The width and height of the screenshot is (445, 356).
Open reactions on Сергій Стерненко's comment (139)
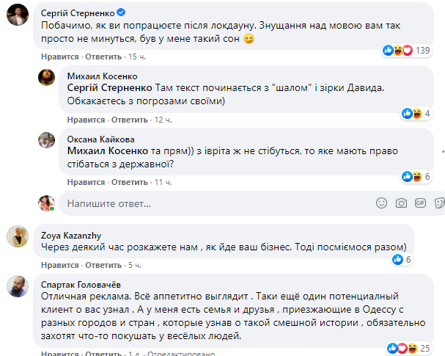point(406,51)
